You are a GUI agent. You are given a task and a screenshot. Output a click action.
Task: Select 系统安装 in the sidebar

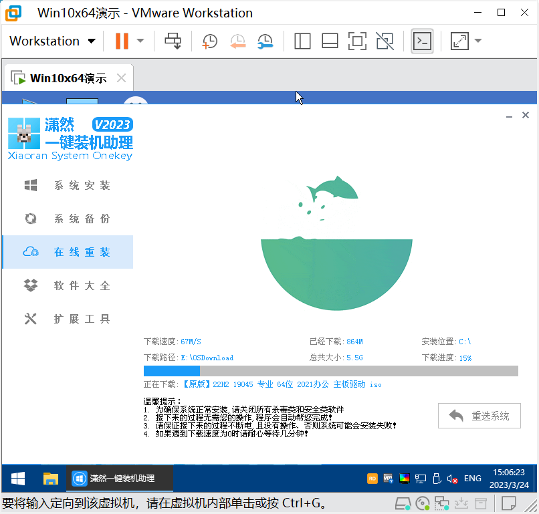pyautogui.click(x=82, y=186)
